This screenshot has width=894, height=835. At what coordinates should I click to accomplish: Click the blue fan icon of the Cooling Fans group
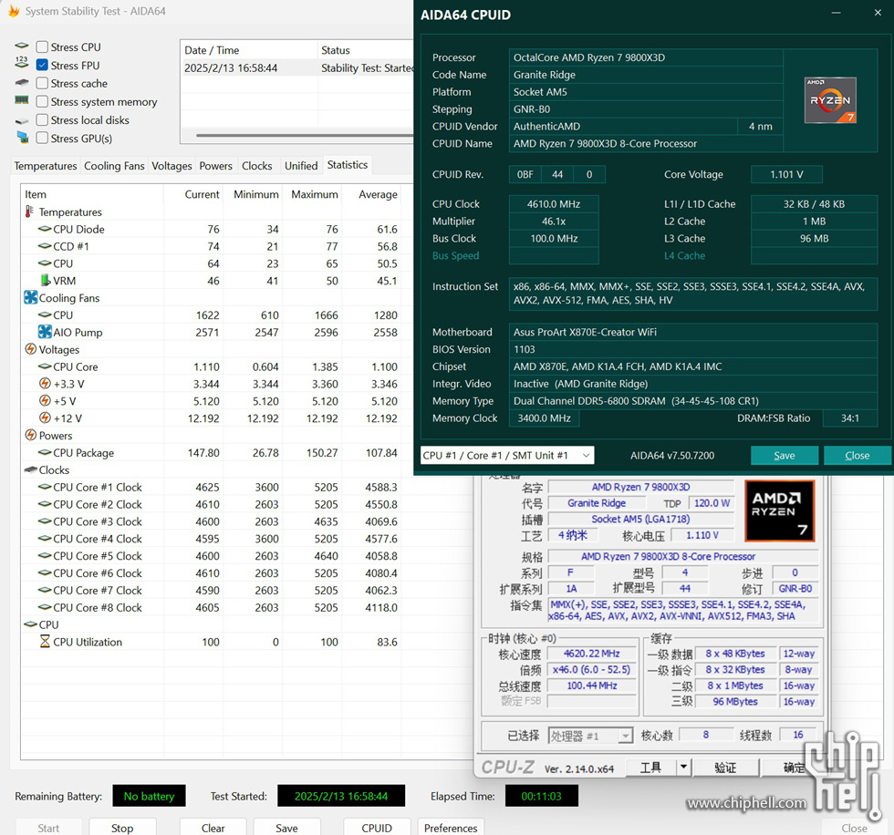click(31, 297)
